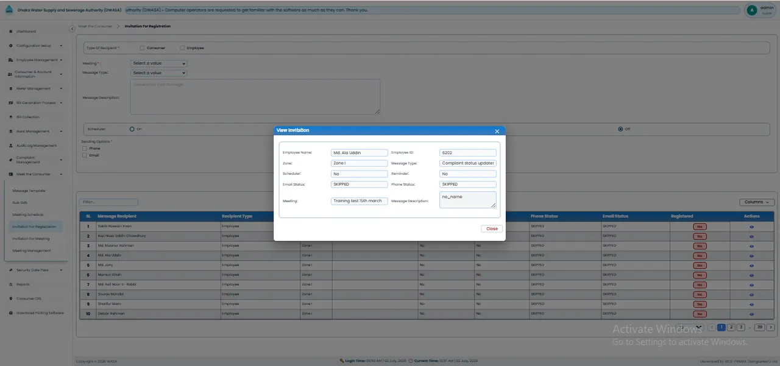Click the Reports icon in the sidebar
The image size is (780, 366).
coord(11,284)
